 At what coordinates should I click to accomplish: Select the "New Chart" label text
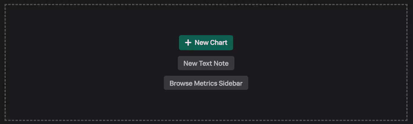pyautogui.click(x=211, y=43)
